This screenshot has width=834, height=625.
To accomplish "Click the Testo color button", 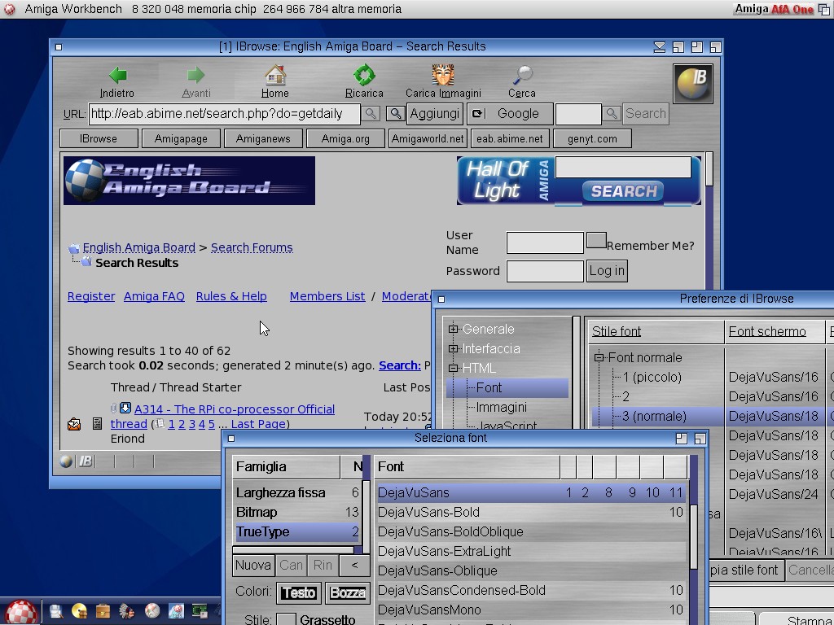I will coord(298,593).
